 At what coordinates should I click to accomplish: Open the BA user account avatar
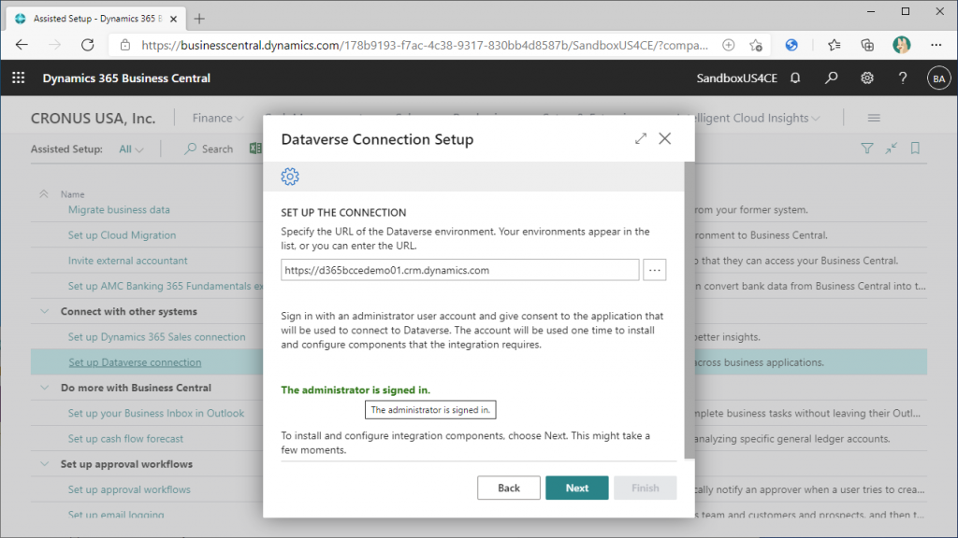click(x=938, y=78)
